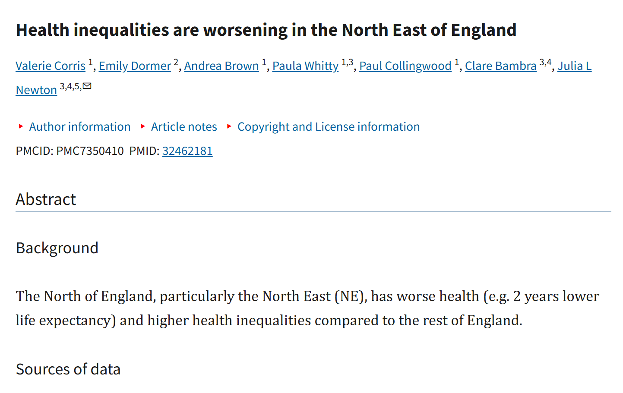Open author link Valerie Corris
This screenshot has height=393, width=623.
pyautogui.click(x=51, y=66)
